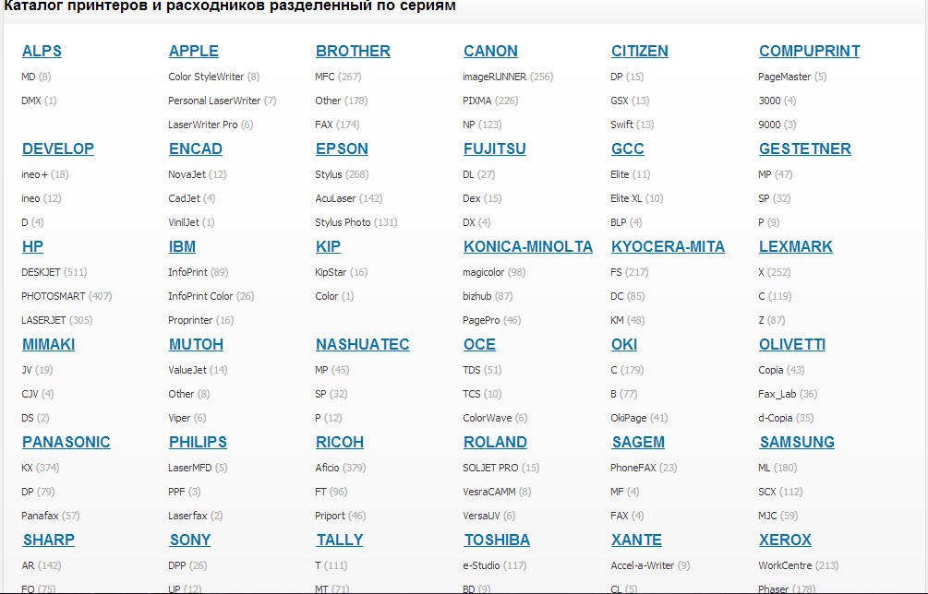Open the GCC brand heading
The width and height of the screenshot is (928, 594).
pyautogui.click(x=627, y=148)
